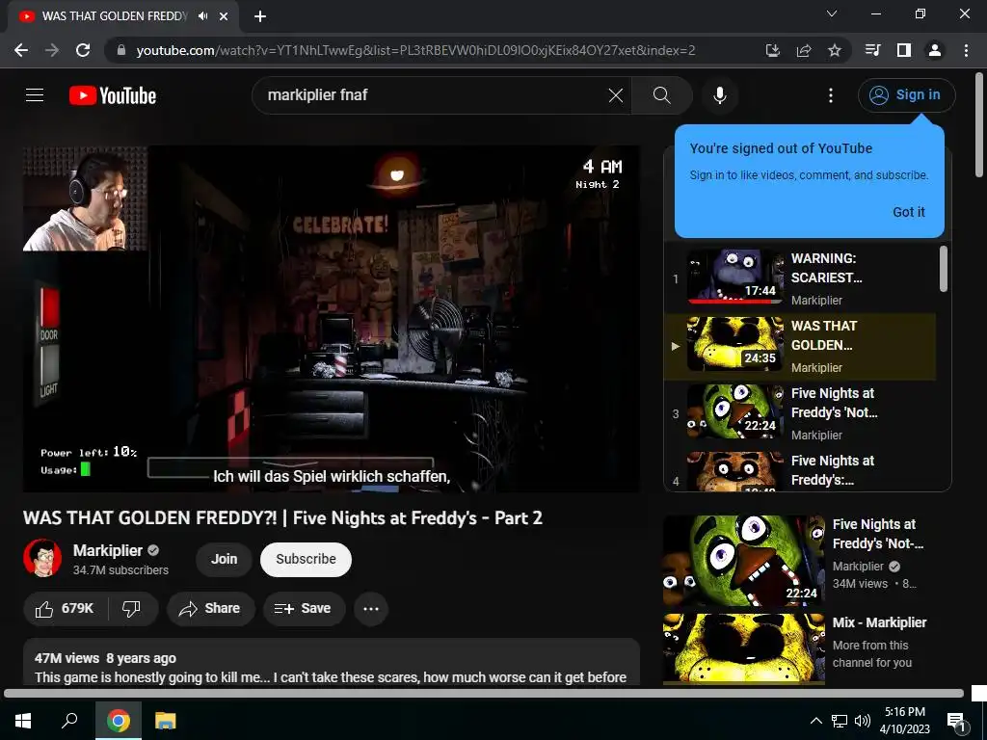This screenshot has width=987, height=740.
Task: Click the page vertical scrollbar
Action: 979,126
